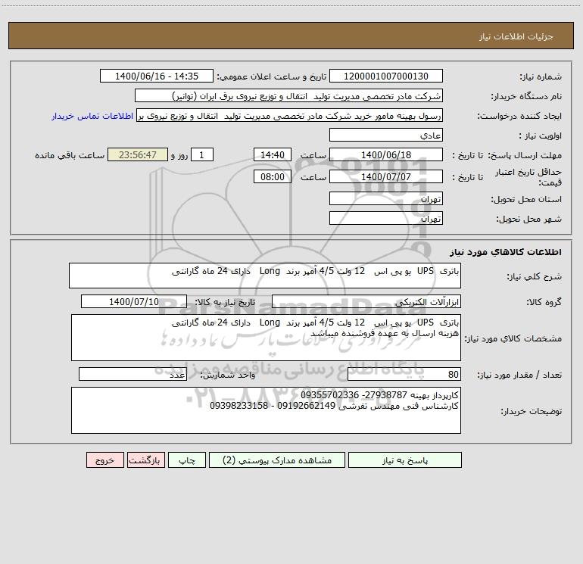Click the چاپ print button
583x564 pixels.
click(187, 460)
